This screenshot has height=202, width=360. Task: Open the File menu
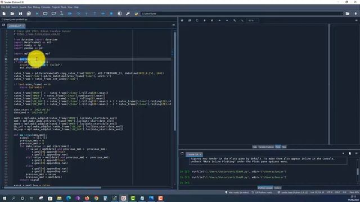coord(3,7)
